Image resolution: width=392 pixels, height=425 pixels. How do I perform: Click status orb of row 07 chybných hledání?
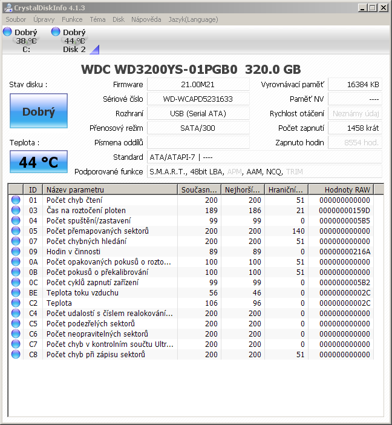point(16,241)
